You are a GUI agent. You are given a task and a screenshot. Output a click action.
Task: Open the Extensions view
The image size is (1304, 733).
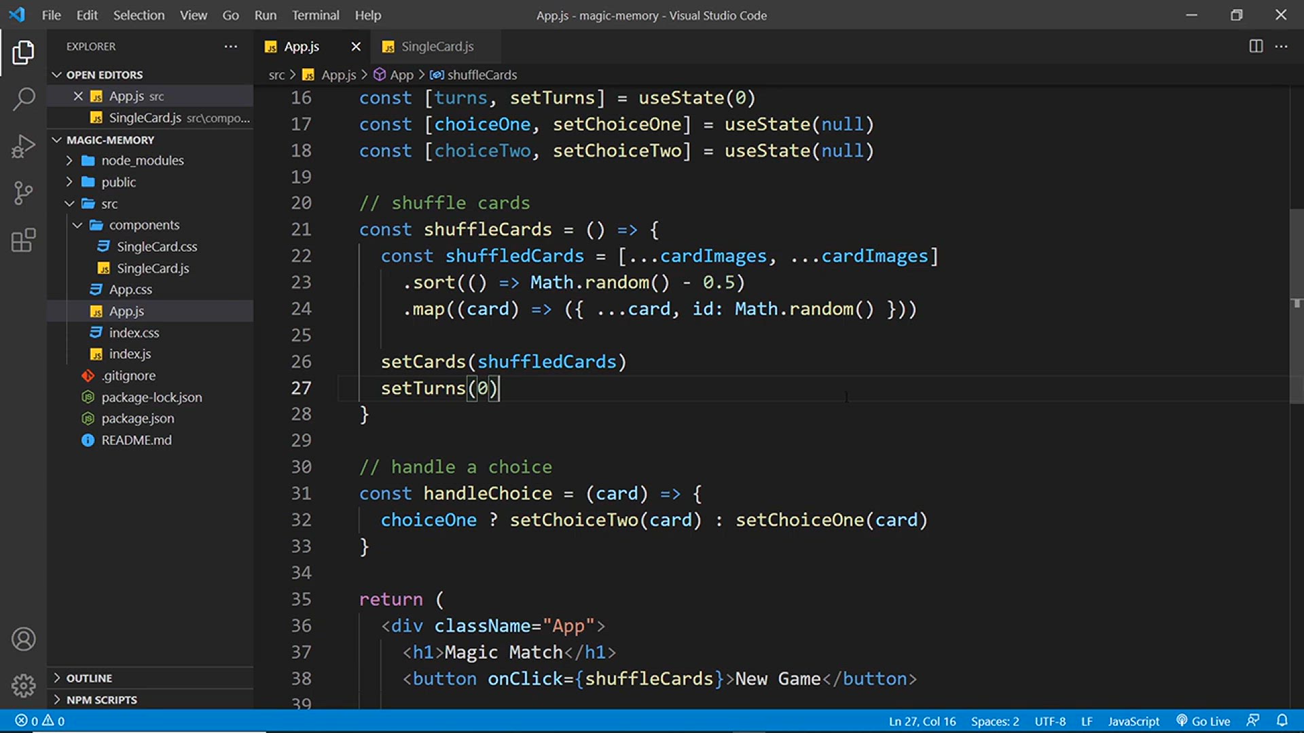(x=23, y=240)
